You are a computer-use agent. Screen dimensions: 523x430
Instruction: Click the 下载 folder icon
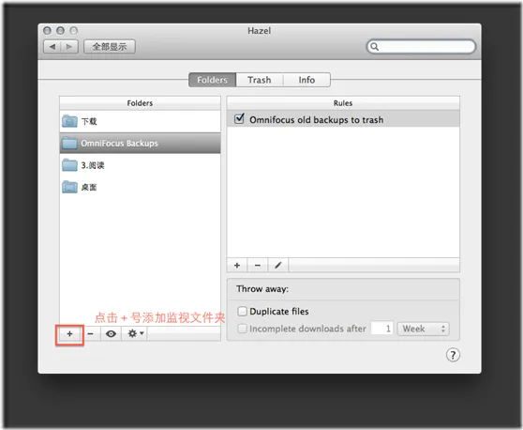[69, 121]
